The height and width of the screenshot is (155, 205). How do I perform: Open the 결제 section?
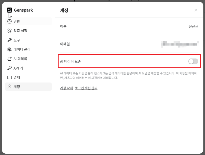(28, 77)
